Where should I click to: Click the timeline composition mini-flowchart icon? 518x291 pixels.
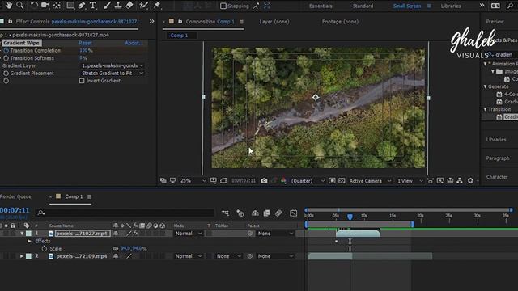(225, 213)
